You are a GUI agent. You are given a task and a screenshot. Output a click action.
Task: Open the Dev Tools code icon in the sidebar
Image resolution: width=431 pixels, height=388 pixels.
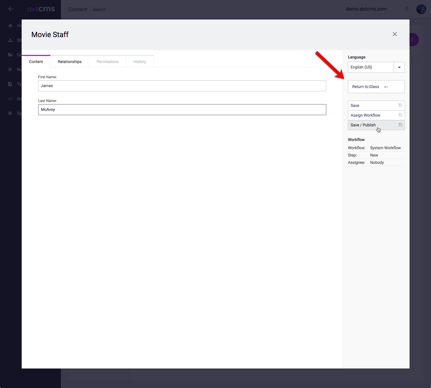point(10,99)
